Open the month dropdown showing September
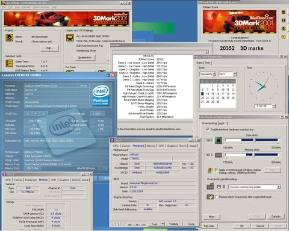The width and height of the screenshot is (289, 231). click(214, 74)
